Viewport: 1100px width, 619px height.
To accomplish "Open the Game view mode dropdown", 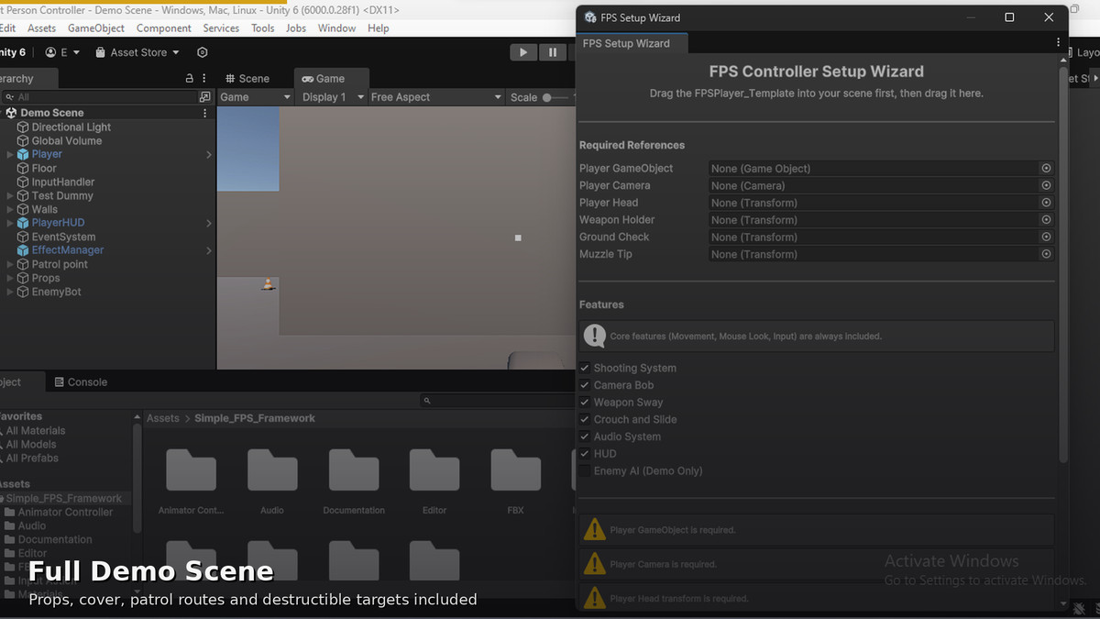I will pyautogui.click(x=256, y=97).
